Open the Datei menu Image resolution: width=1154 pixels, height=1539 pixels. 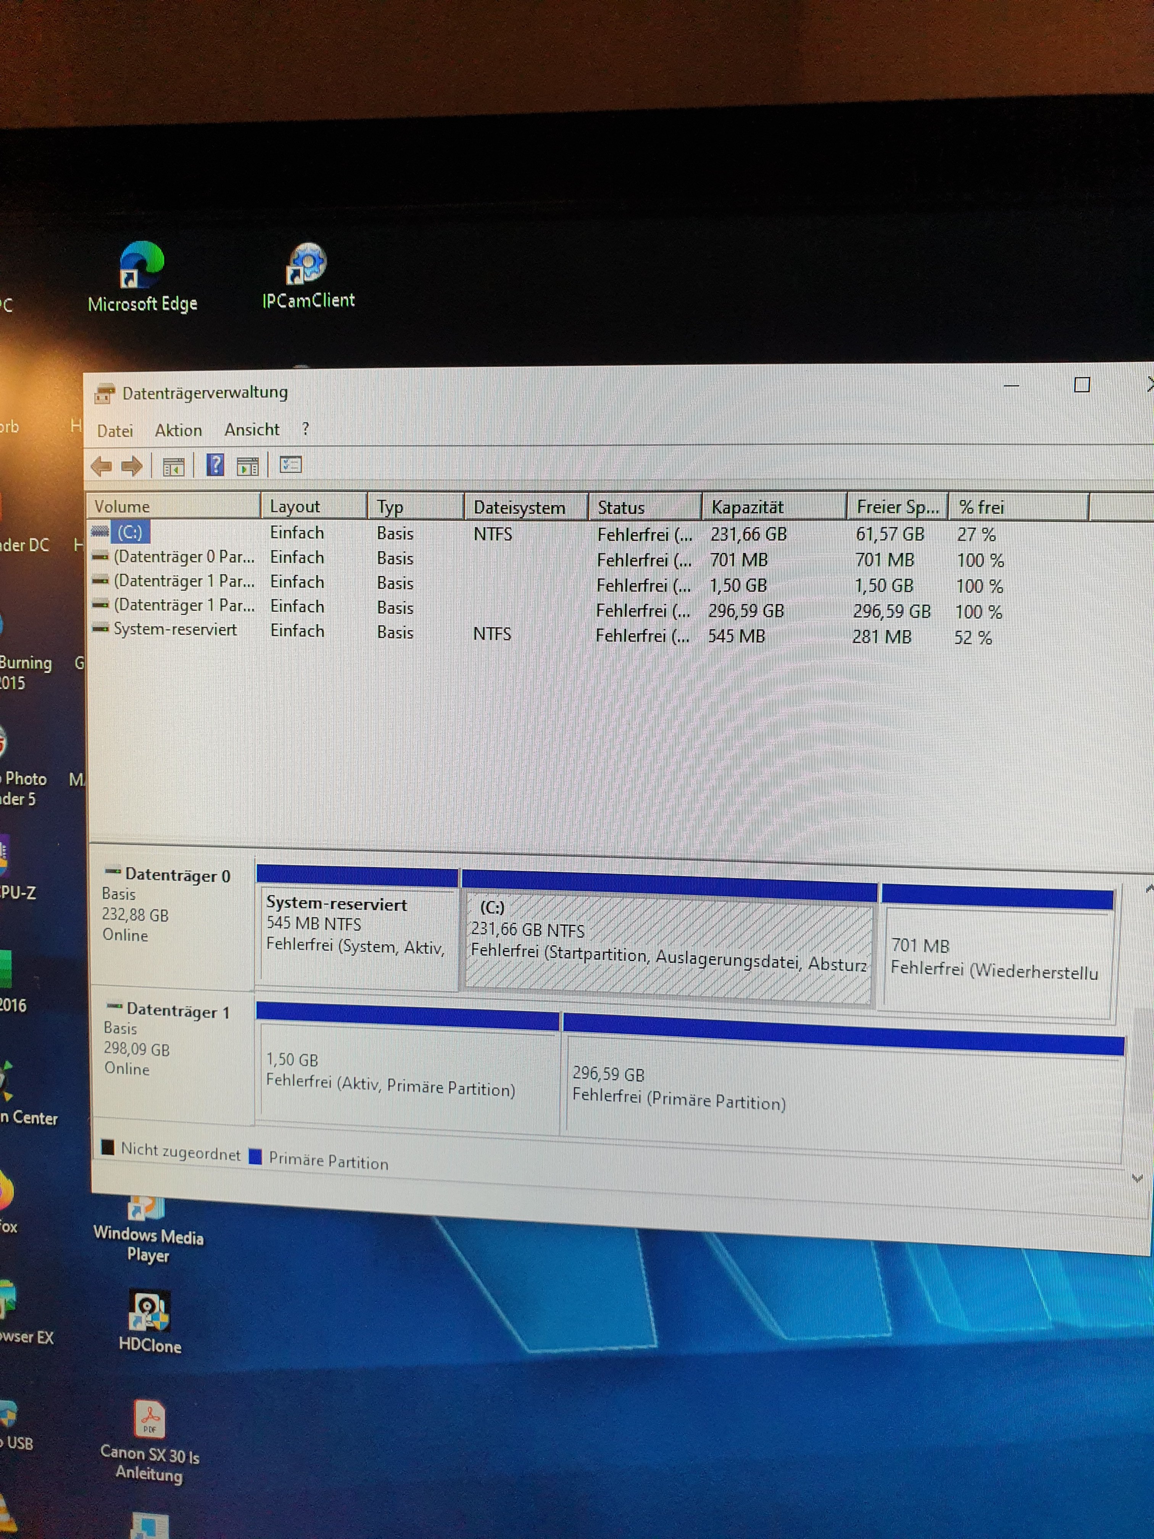[115, 431]
